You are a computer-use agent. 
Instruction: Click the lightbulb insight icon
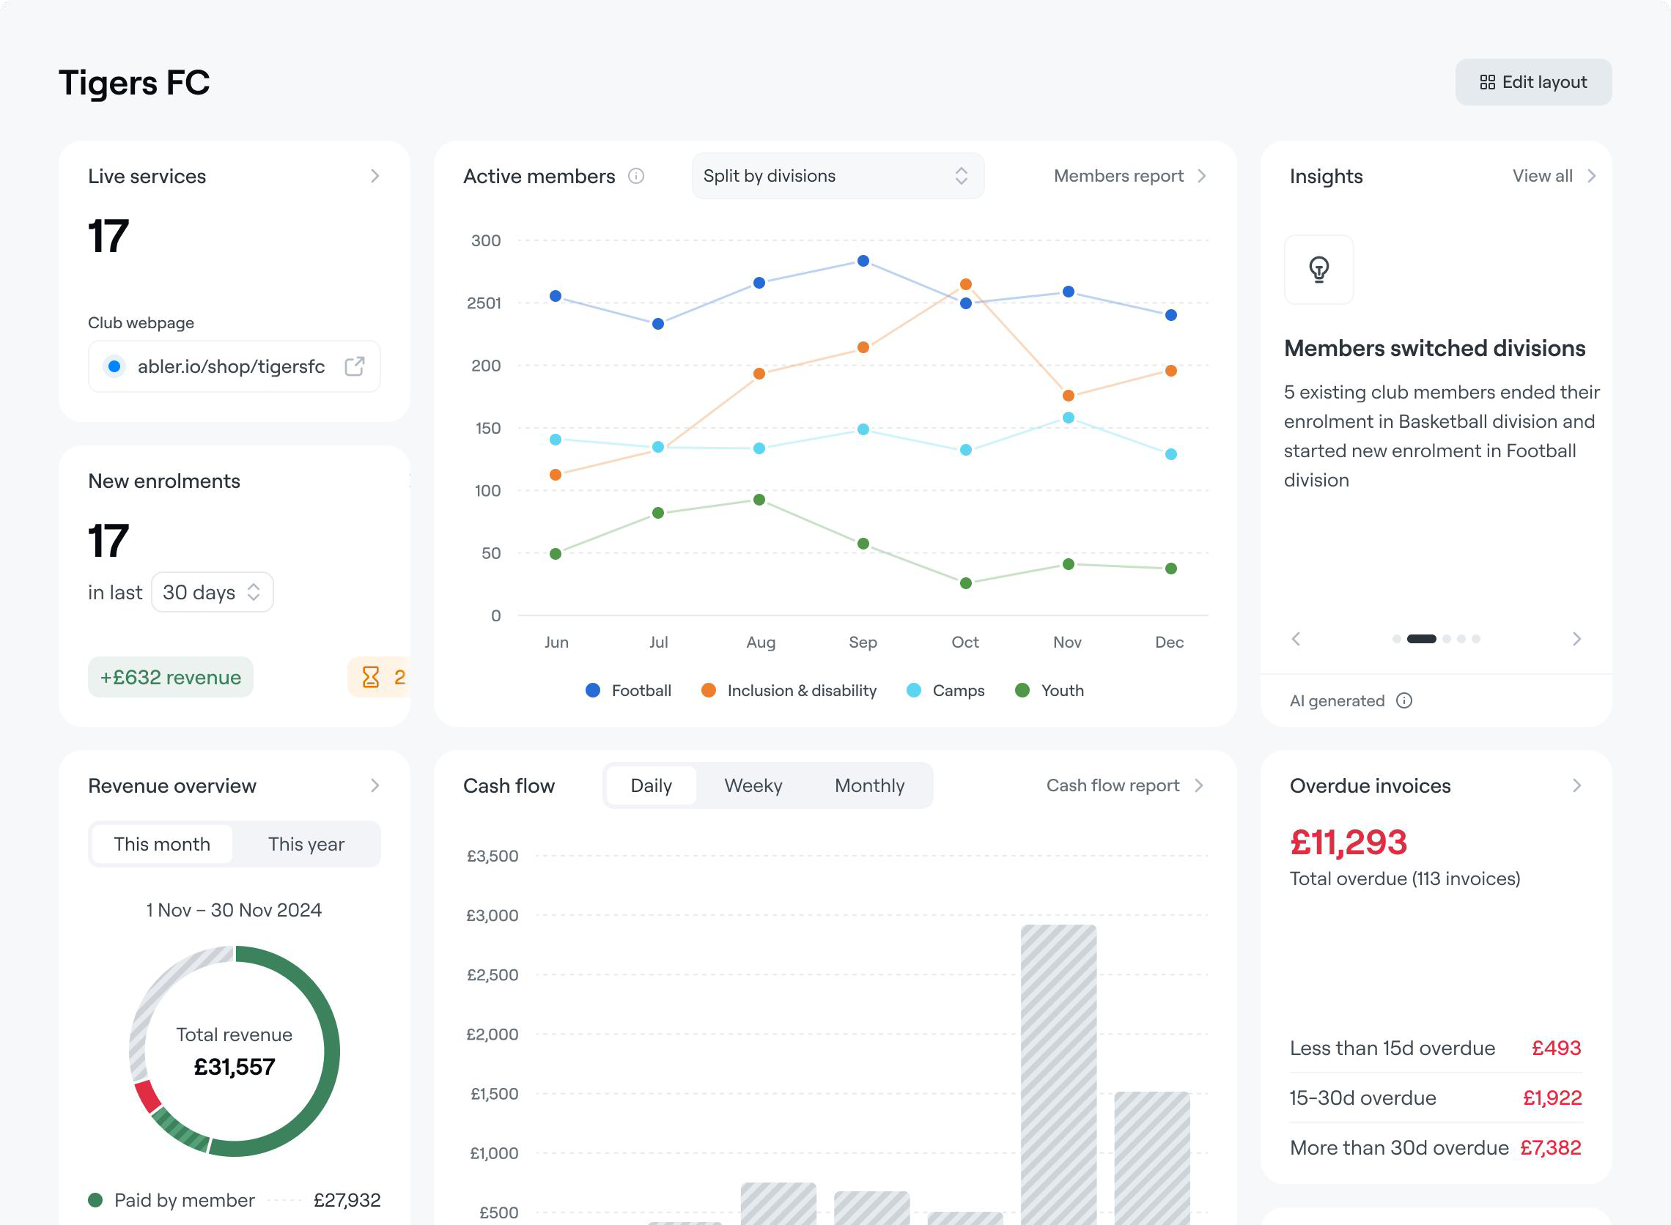tap(1318, 270)
